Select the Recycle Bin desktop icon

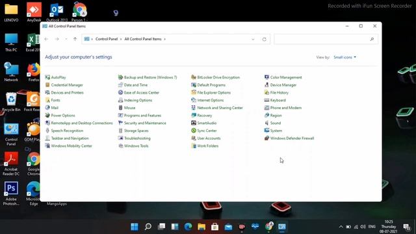coord(11,101)
